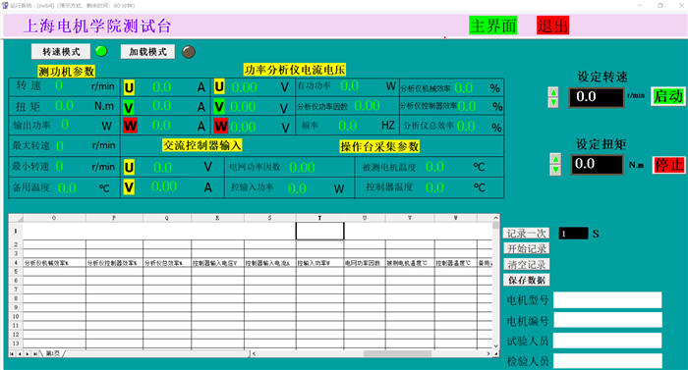This screenshot has height=370, width=688.
Task: Go to first sheet using navigation arrow
Action: 12,353
